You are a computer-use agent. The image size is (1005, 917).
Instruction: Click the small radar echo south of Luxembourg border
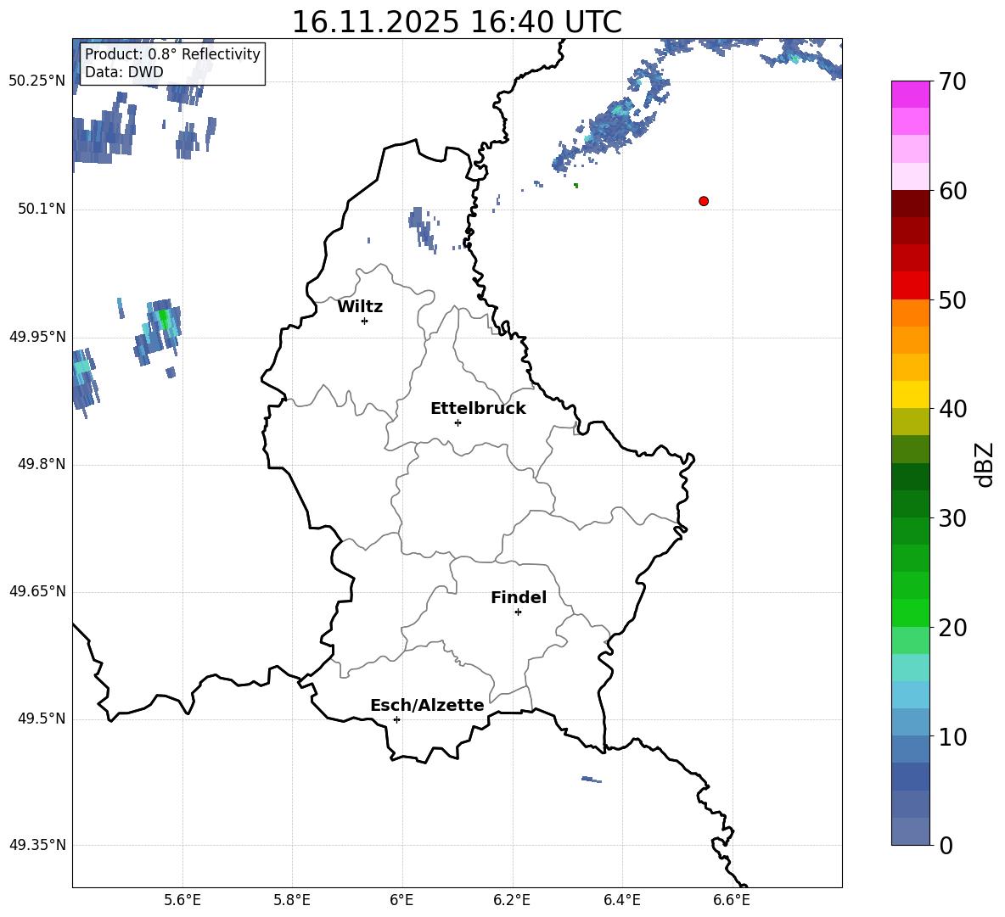click(592, 780)
